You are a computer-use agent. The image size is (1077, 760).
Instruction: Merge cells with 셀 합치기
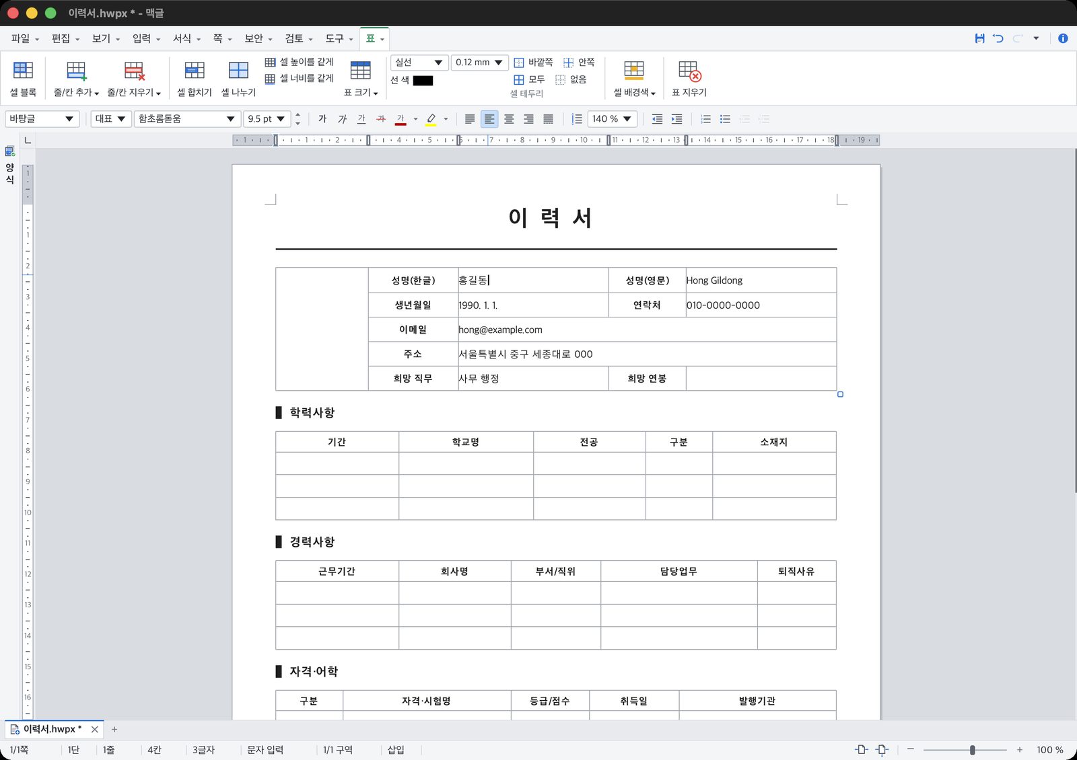click(x=195, y=79)
